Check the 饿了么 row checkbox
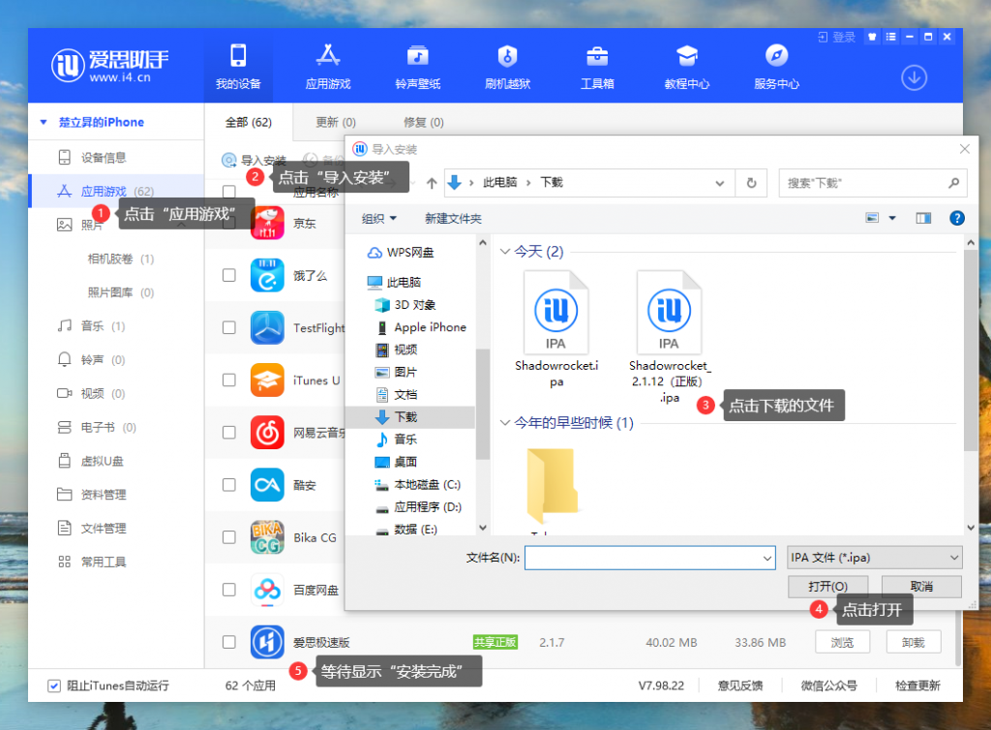991x730 pixels. click(228, 275)
